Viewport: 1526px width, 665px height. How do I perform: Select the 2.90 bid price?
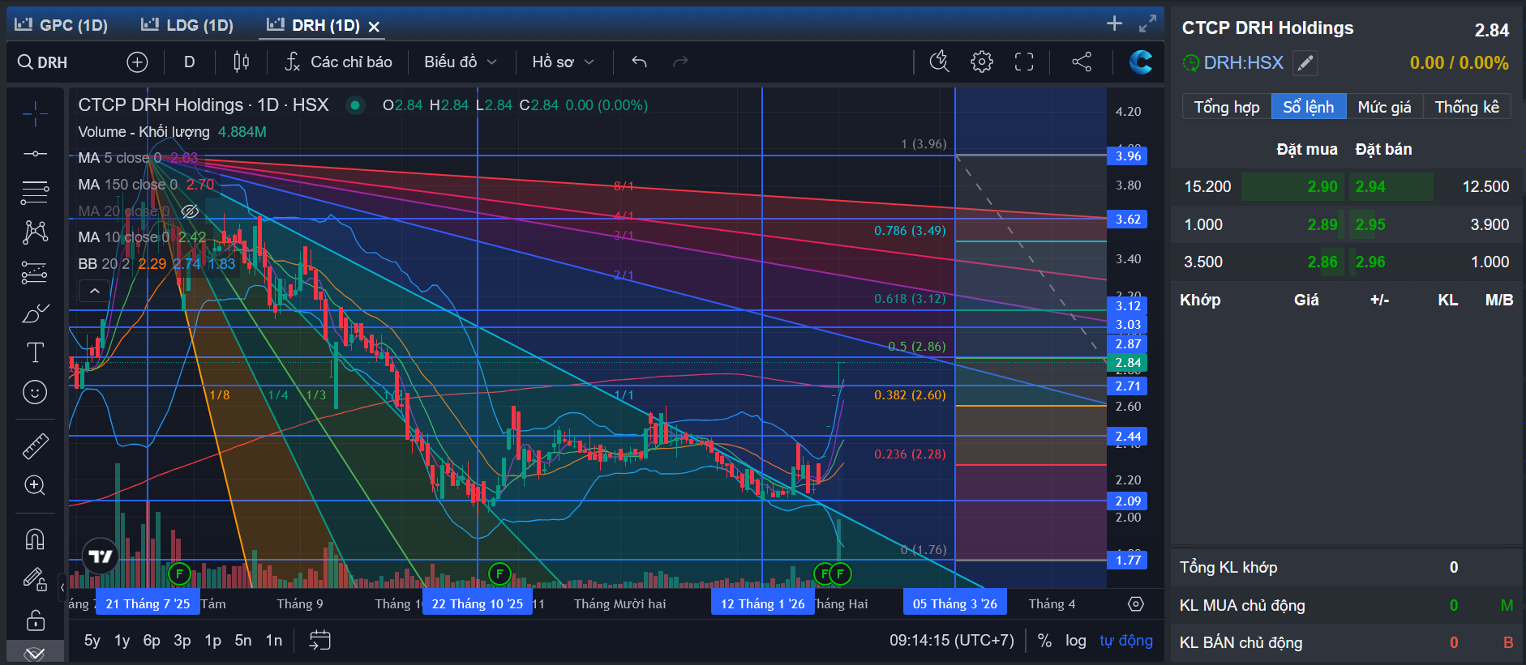[x=1322, y=186]
